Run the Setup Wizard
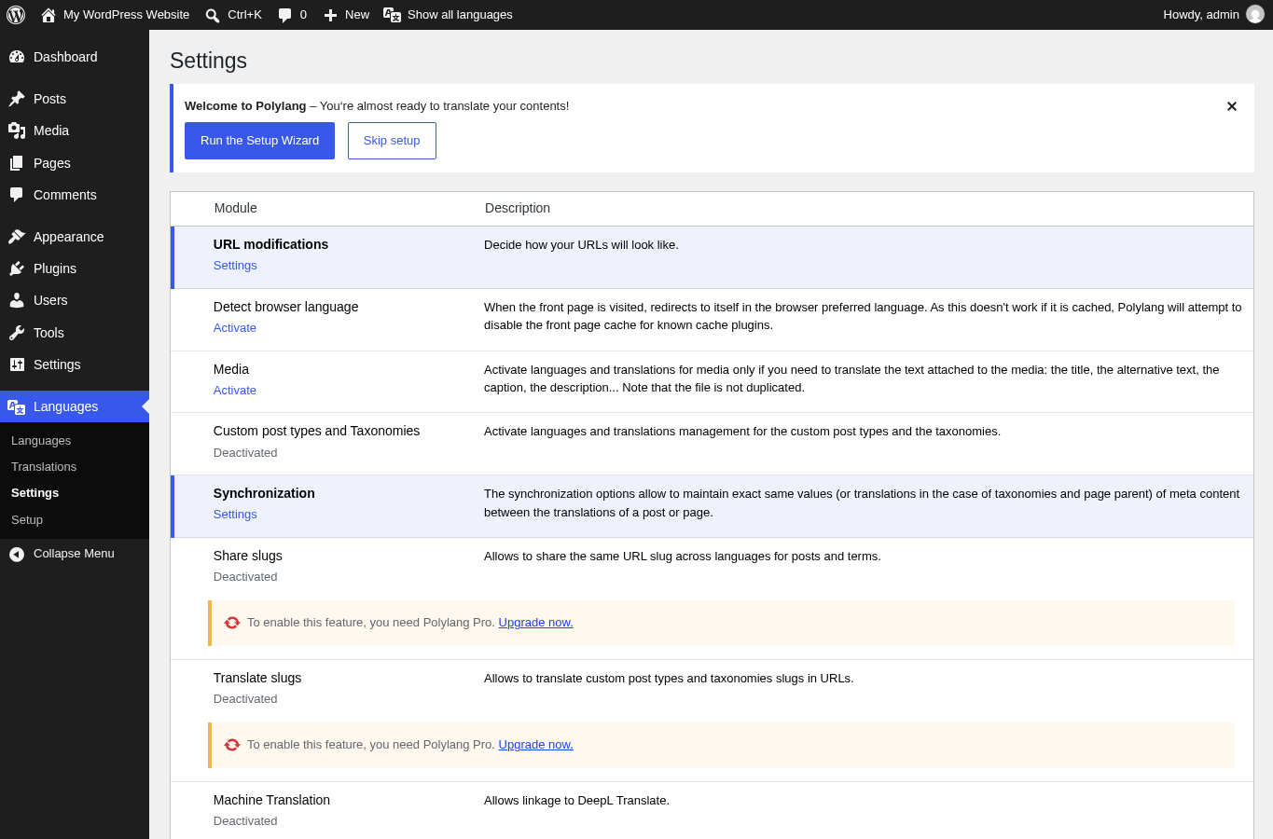Viewport: 1273px width, 839px height. [259, 141]
